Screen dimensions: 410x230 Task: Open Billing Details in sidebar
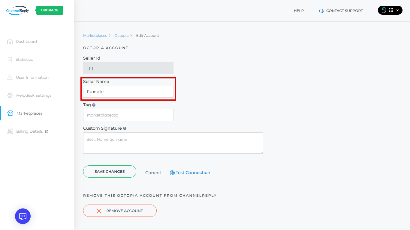pos(29,131)
